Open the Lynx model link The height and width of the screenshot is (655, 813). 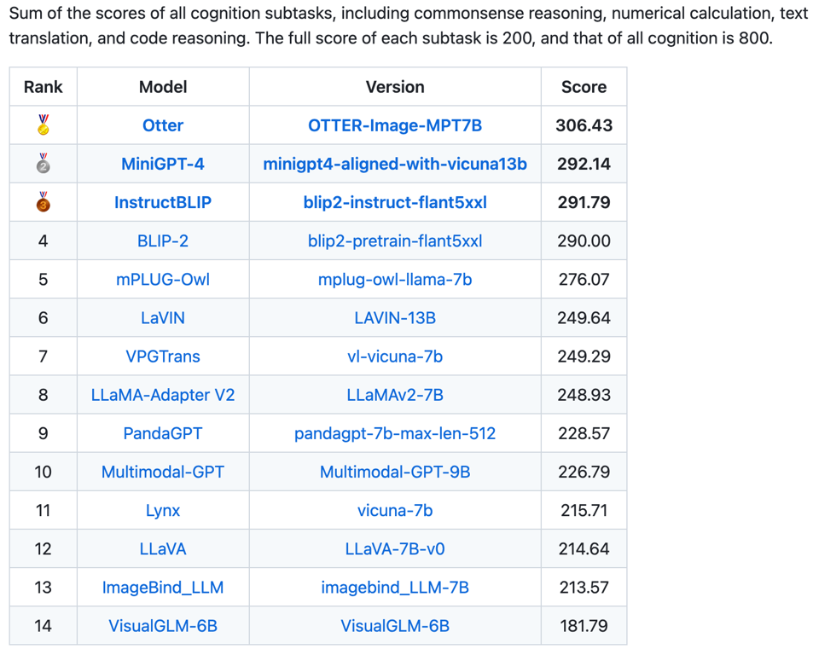pyautogui.click(x=163, y=510)
